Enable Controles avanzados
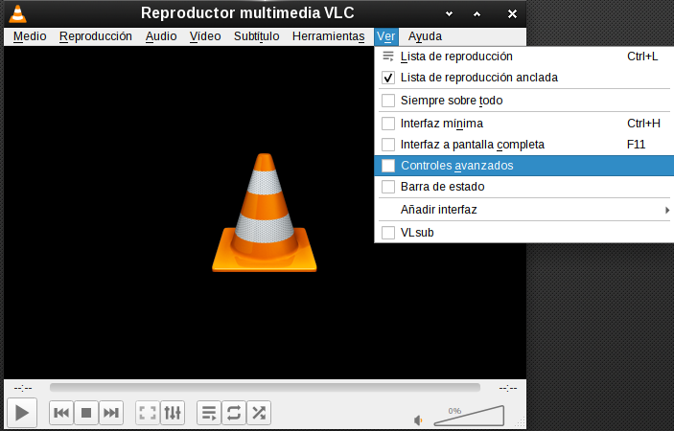 click(x=524, y=166)
